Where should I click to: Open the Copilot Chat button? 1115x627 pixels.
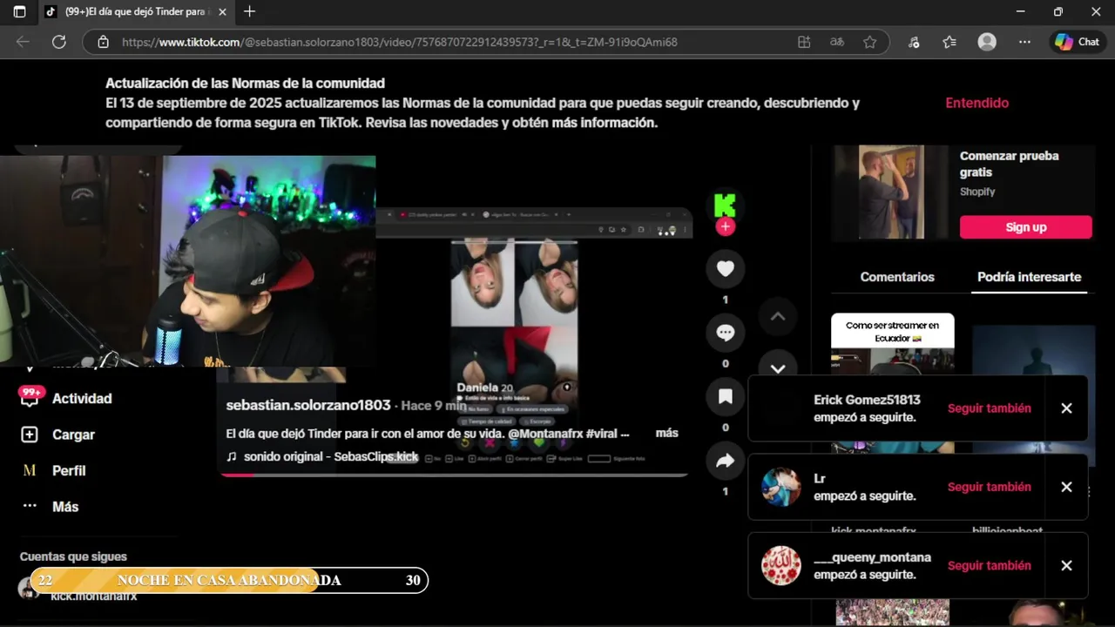1077,42
